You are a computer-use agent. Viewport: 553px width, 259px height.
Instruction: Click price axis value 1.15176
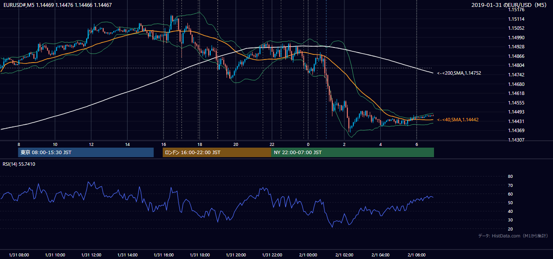click(x=516, y=9)
